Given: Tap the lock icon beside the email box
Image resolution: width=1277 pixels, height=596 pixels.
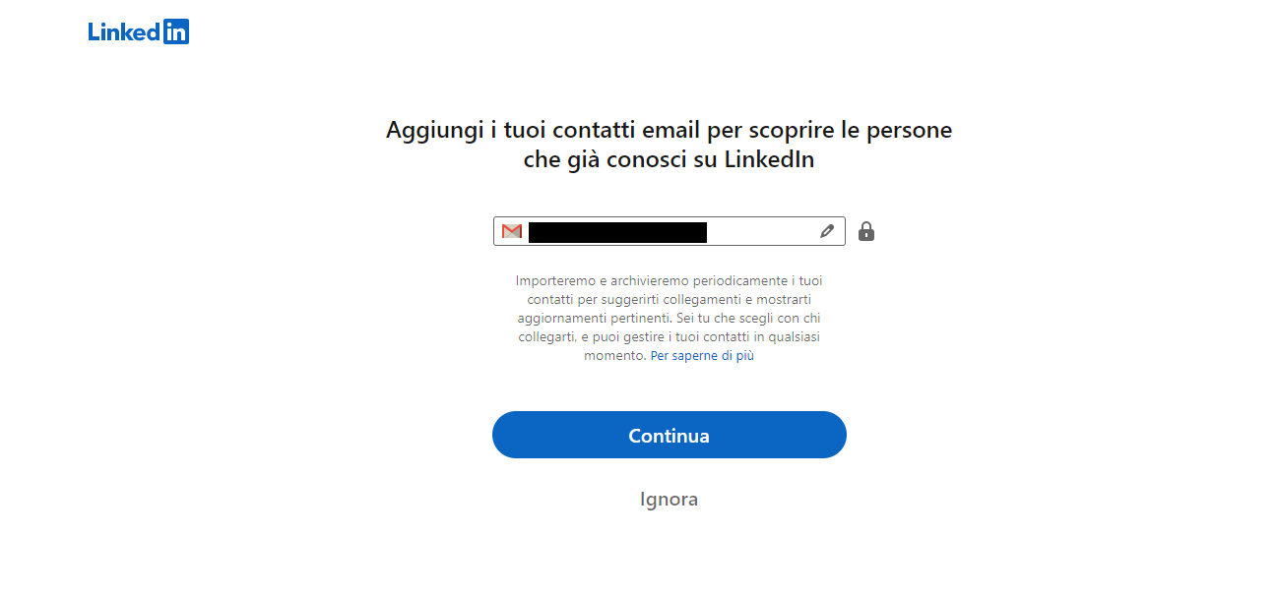Looking at the screenshot, I should (866, 230).
